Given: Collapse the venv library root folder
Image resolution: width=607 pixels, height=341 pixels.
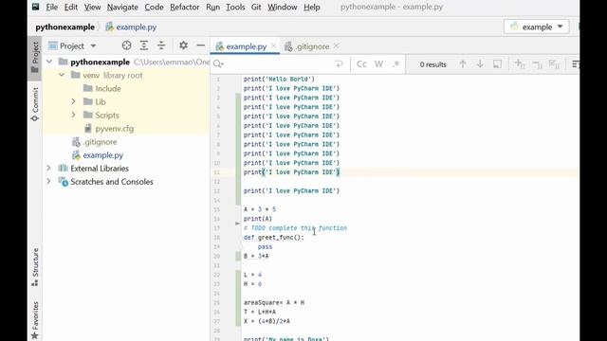Looking at the screenshot, I should 62,75.
